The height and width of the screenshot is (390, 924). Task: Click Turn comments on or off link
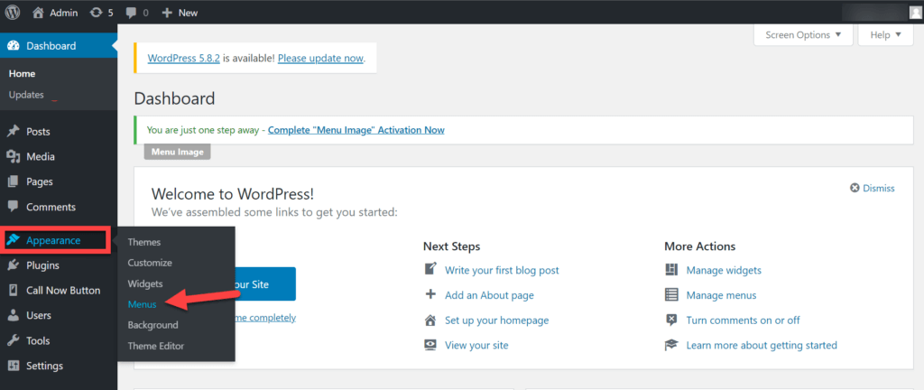pyautogui.click(x=744, y=320)
